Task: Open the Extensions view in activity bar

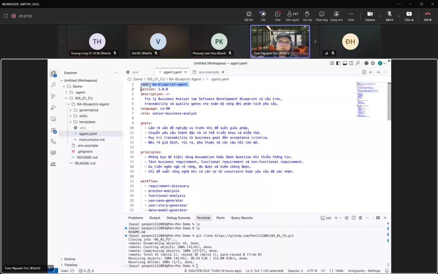Action: click(x=53, y=130)
